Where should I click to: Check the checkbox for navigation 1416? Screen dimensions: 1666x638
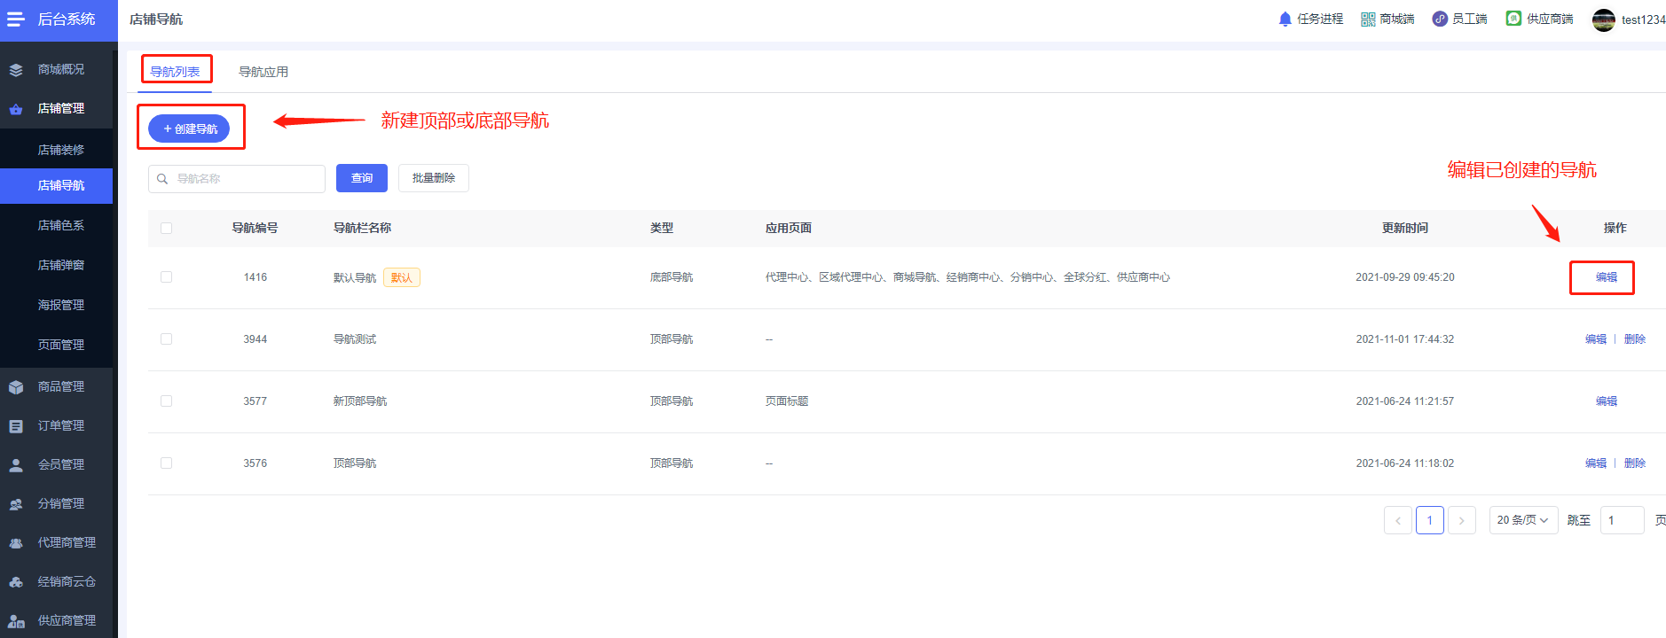tap(166, 277)
